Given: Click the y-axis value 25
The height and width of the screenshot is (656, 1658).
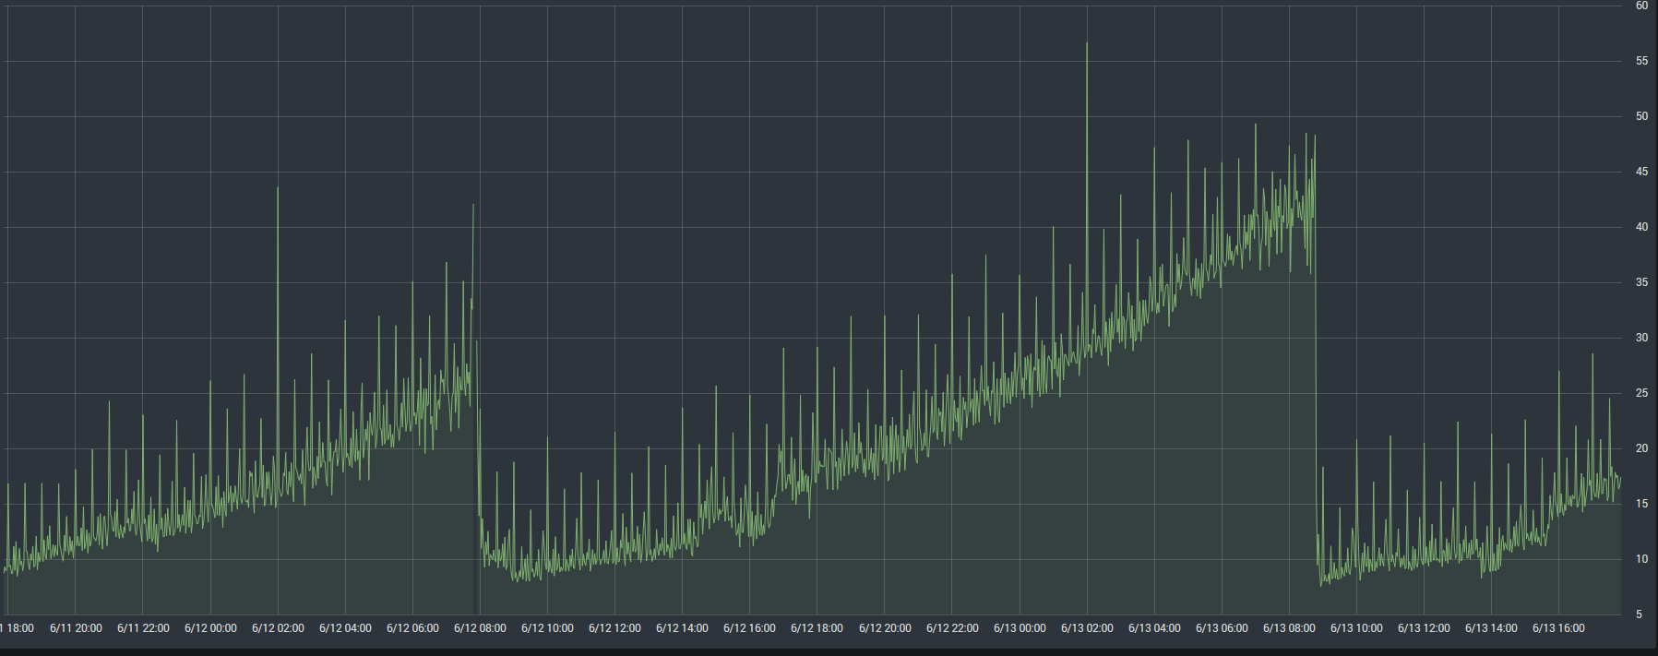Looking at the screenshot, I should (x=1641, y=393).
